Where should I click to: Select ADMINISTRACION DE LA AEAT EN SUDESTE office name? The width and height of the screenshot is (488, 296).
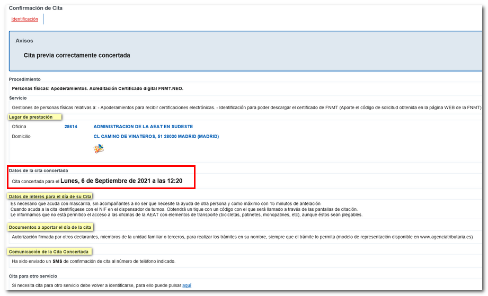[143, 127]
